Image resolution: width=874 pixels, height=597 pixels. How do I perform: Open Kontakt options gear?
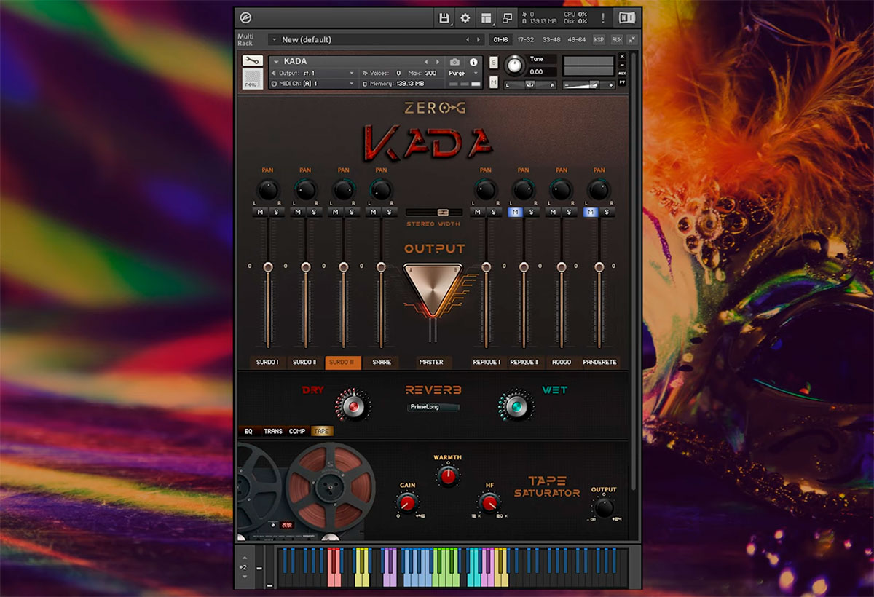tap(465, 18)
